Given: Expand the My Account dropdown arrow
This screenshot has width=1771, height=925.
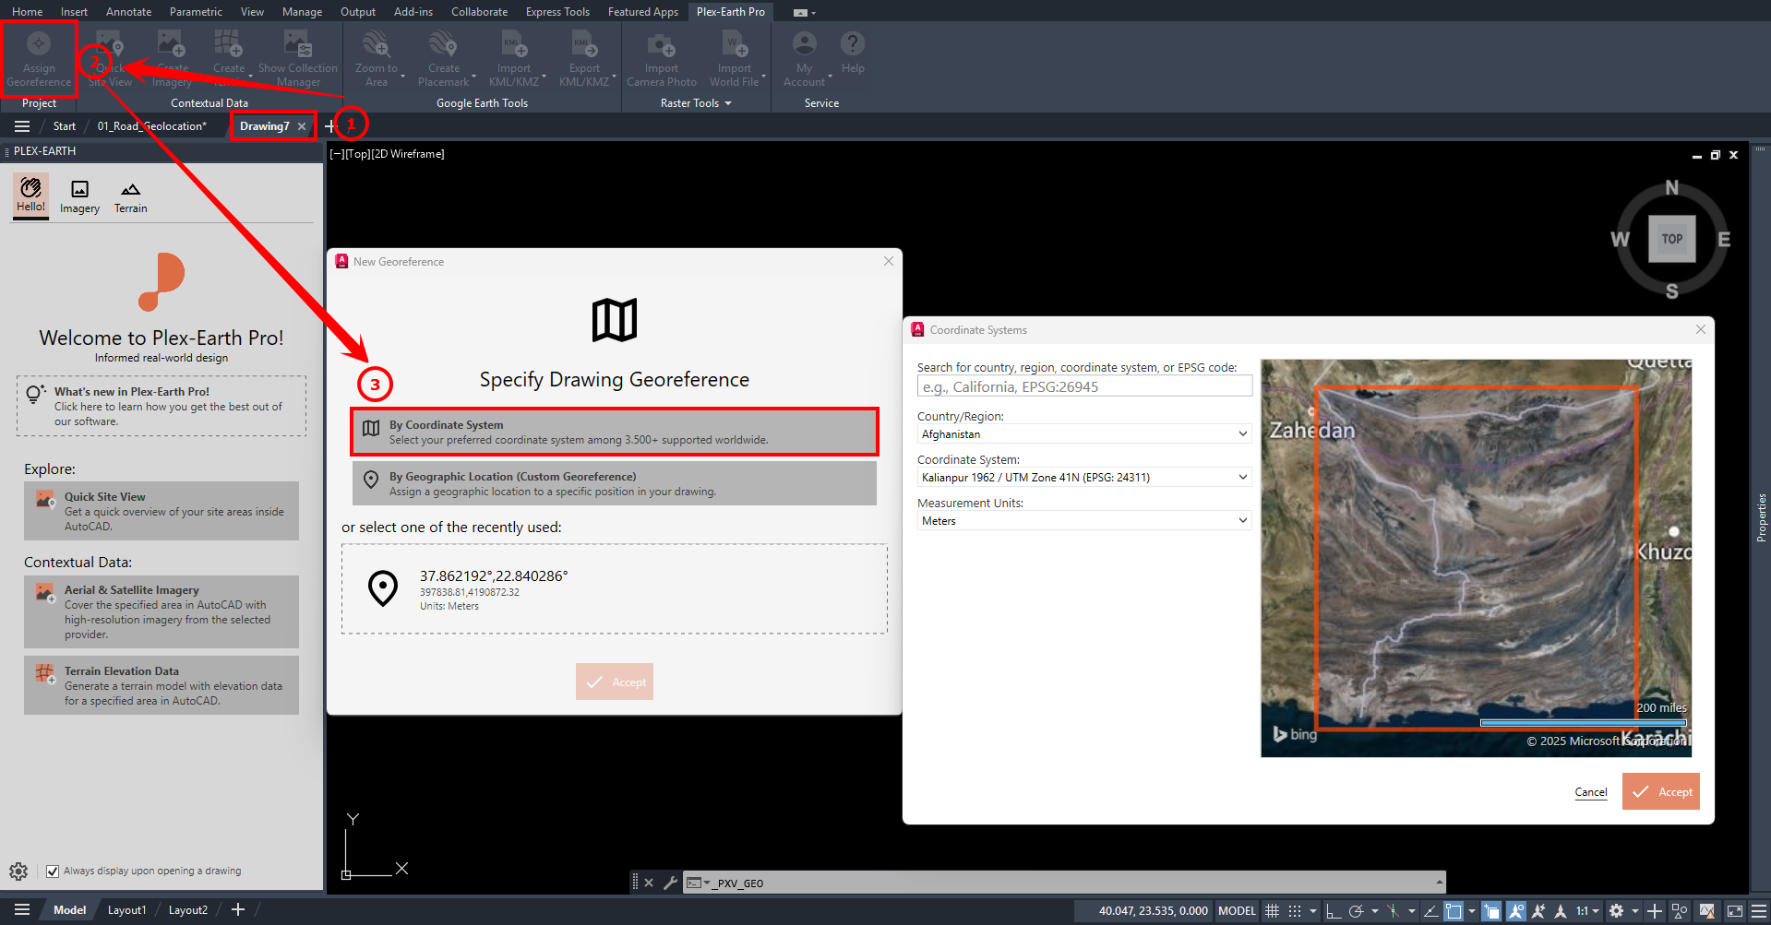Looking at the screenshot, I should click(831, 76).
